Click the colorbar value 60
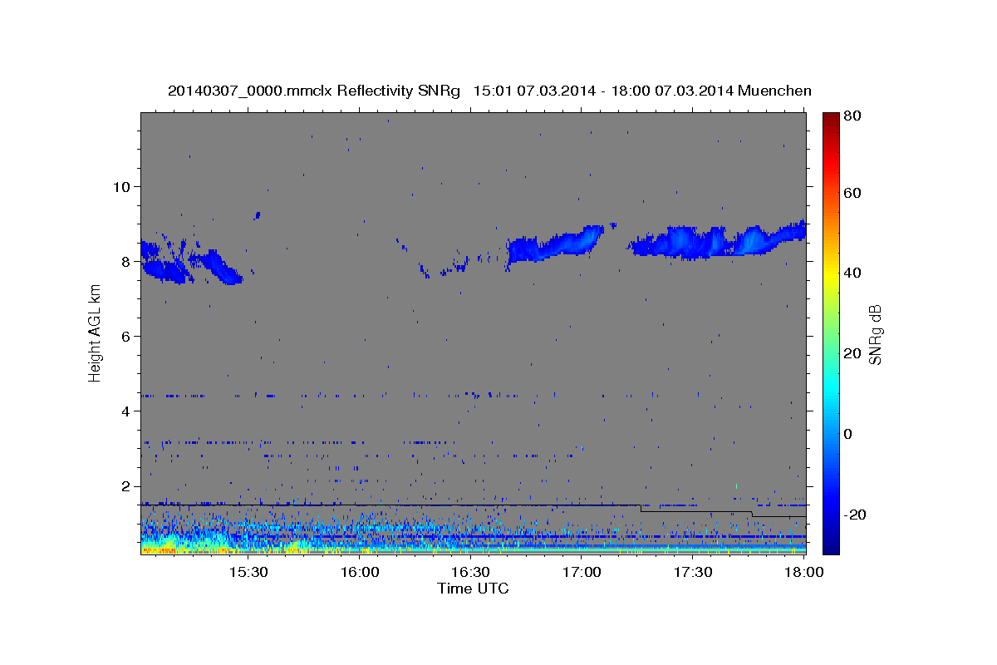The width and height of the screenshot is (997, 665). [854, 193]
